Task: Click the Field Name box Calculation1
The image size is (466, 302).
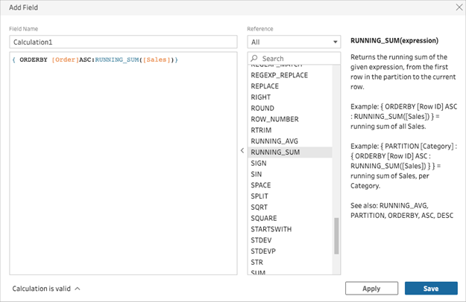Action: 123,42
